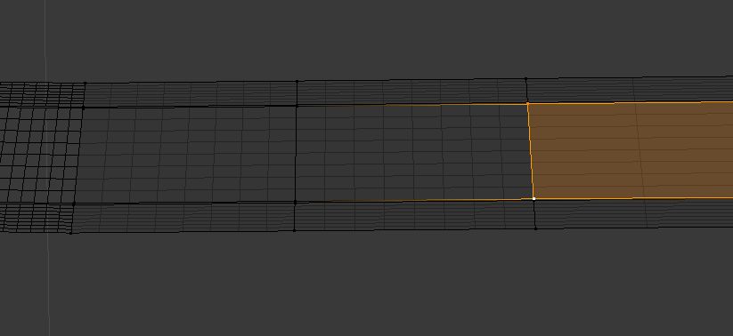Select bottom vertex where dense grid meets gray mesh
The height and width of the screenshot is (336, 733).
pos(71,232)
